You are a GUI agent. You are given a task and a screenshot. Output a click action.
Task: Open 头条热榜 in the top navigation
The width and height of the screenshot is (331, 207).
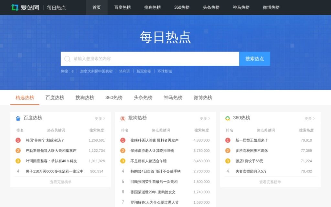pos(211,7)
